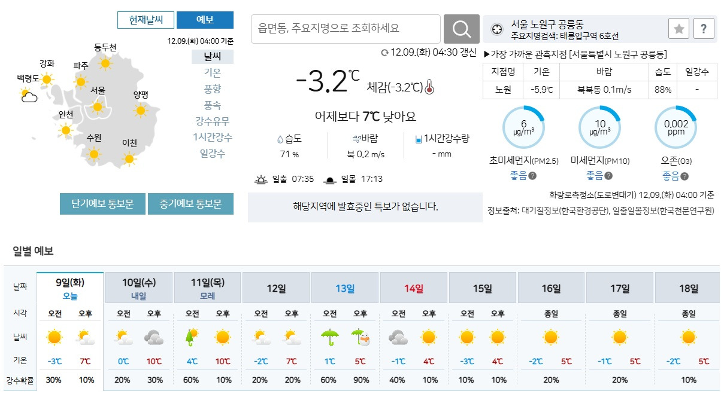
Task: Click the 노원 station name cell
Action: (x=503, y=90)
